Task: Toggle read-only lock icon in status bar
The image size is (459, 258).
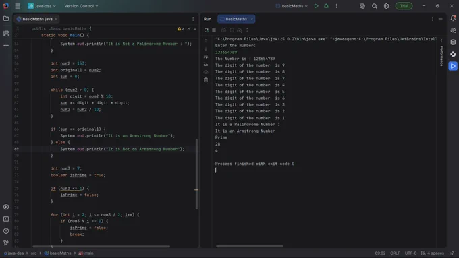Action: [x=452, y=253]
